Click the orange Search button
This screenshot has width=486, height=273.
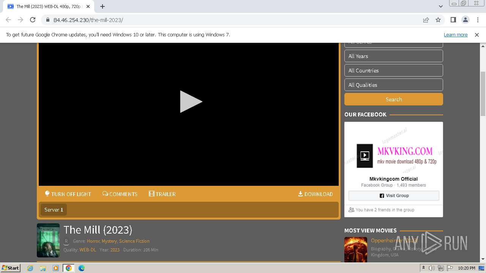[x=393, y=99]
